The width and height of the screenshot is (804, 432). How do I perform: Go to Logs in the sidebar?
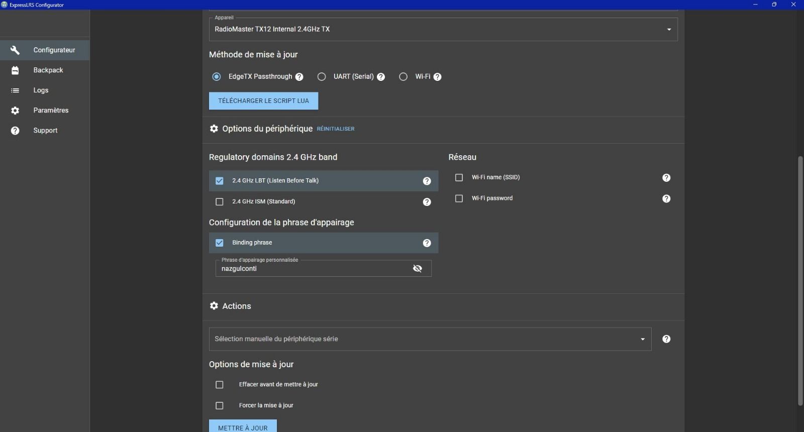pos(41,90)
